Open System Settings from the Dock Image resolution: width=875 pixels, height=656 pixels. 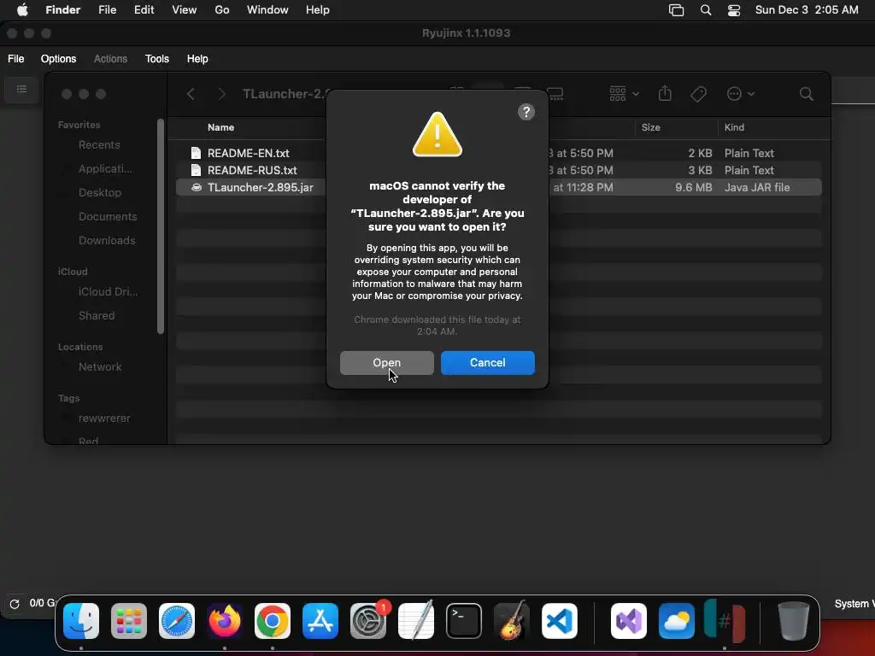tap(368, 621)
